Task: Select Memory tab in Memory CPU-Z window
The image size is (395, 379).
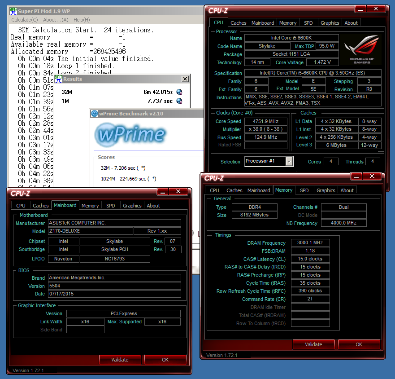Action: pyautogui.click(x=284, y=190)
